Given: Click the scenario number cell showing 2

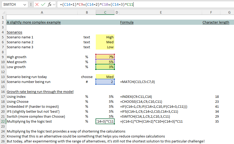Looking at the screenshot, I should click(105, 82).
